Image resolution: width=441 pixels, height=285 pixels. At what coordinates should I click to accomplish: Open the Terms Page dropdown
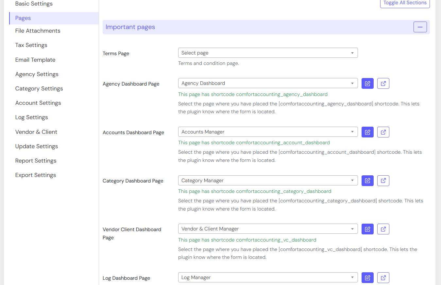pyautogui.click(x=268, y=53)
